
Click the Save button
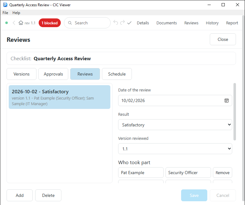[194, 195]
